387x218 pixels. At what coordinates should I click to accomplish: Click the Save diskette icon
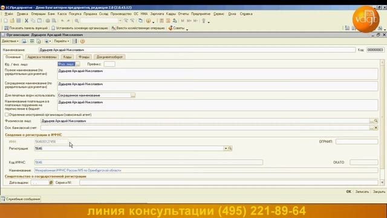point(19,21)
